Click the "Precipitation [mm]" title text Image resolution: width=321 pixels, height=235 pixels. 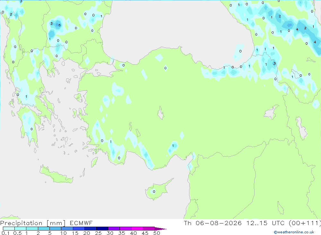33,223
